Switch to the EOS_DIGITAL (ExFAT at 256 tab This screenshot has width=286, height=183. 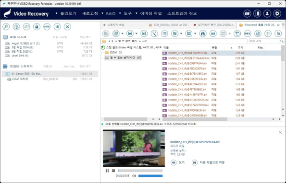(170, 25)
